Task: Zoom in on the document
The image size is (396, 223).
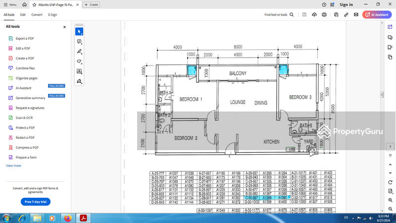Action: (x=390, y=200)
